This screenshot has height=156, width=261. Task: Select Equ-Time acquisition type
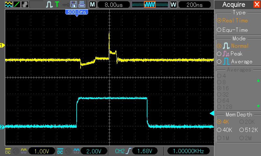coord(233,30)
